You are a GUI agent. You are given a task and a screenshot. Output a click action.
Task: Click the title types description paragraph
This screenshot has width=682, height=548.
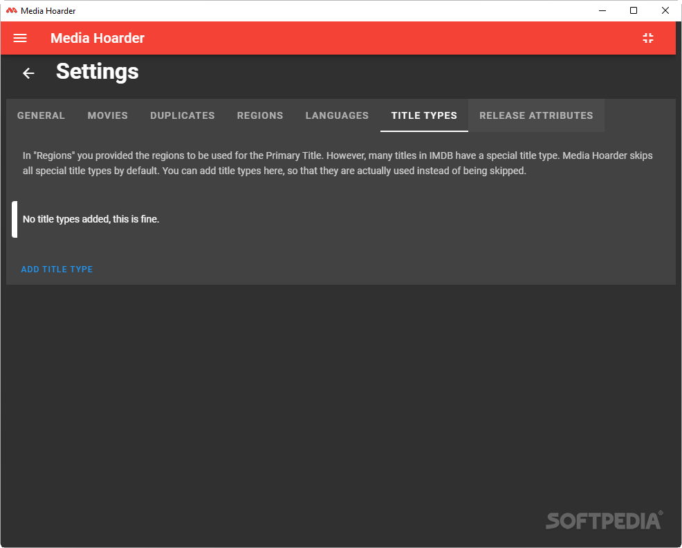click(x=338, y=163)
